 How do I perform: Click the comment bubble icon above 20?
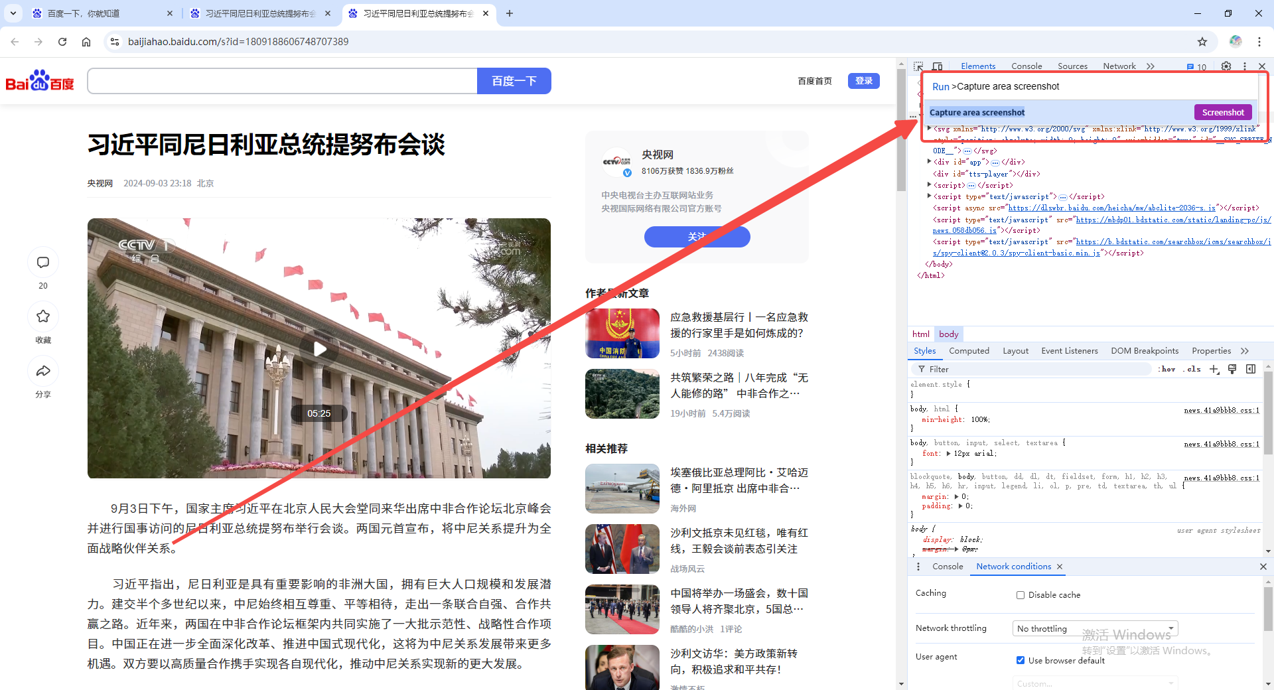pyautogui.click(x=43, y=263)
